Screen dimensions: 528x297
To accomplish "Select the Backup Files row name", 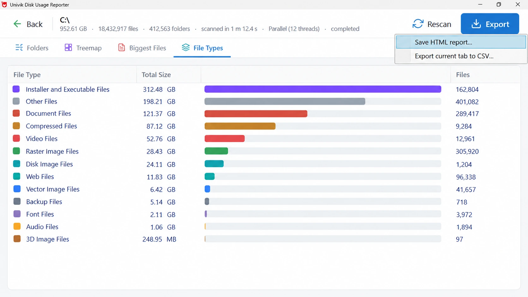I will [x=44, y=202].
